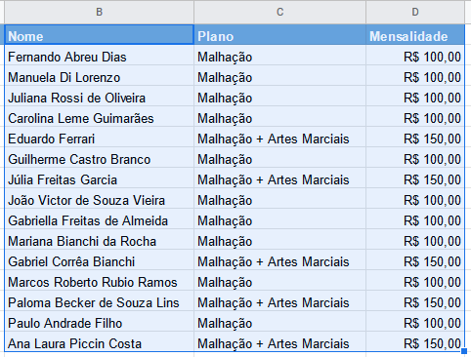Click the Mensalidade header cell
This screenshot has height=357, width=471.
(x=415, y=35)
